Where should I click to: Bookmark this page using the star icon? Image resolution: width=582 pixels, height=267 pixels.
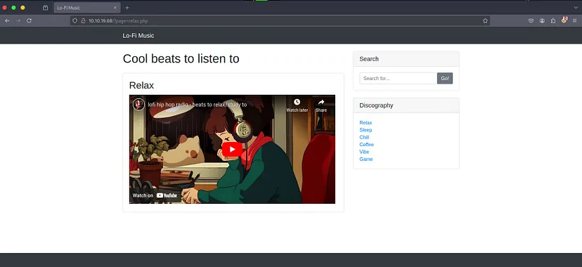485,21
